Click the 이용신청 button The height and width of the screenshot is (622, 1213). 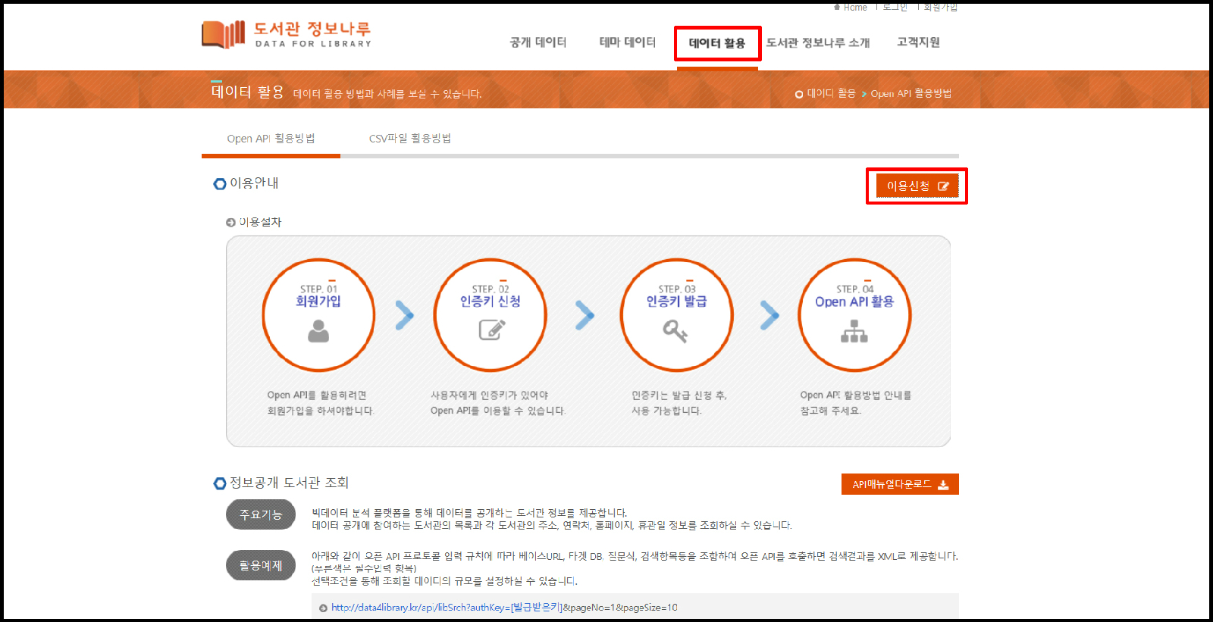[917, 186]
